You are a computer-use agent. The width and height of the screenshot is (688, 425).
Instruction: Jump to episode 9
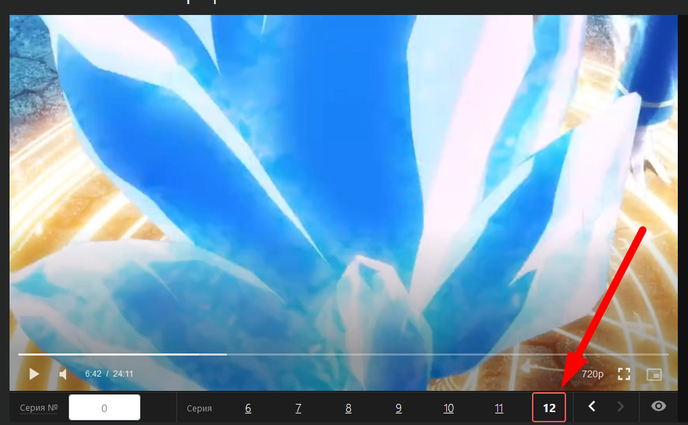point(398,408)
